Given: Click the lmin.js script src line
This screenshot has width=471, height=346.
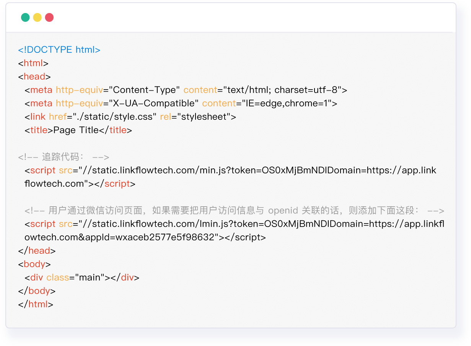Looking at the screenshot, I should tap(235, 224).
